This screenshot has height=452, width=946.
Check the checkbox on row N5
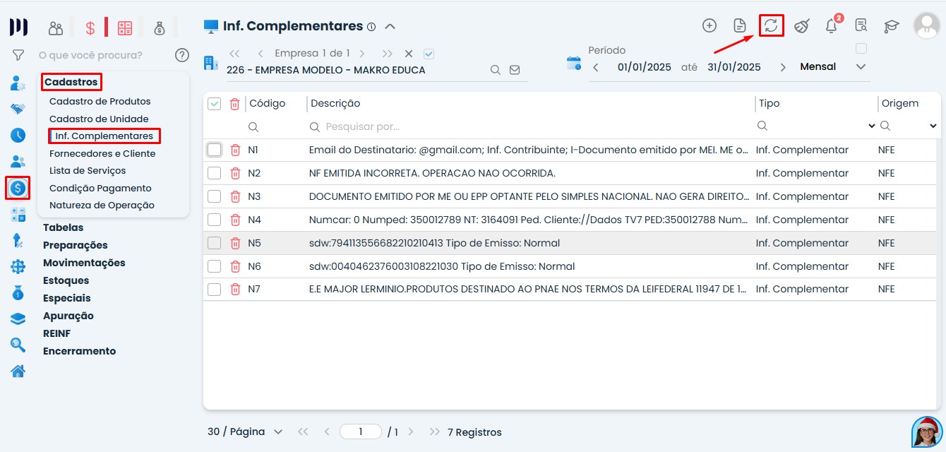pos(214,243)
